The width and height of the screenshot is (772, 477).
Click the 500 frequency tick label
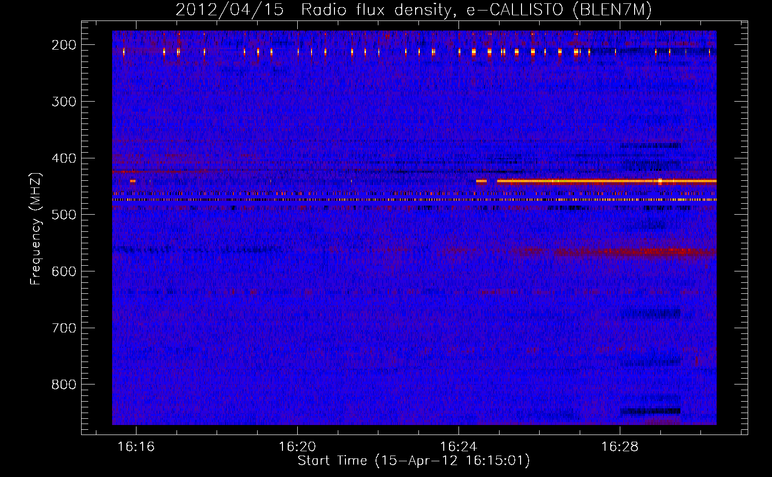64,215
